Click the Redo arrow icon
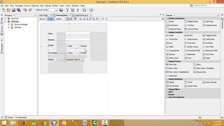The image size is (224, 126). click(30, 10)
